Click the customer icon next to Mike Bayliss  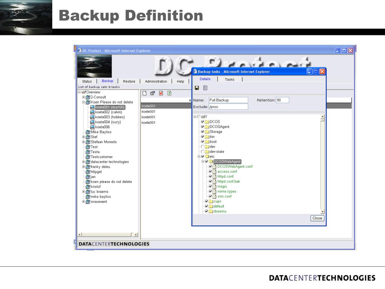[88, 132]
